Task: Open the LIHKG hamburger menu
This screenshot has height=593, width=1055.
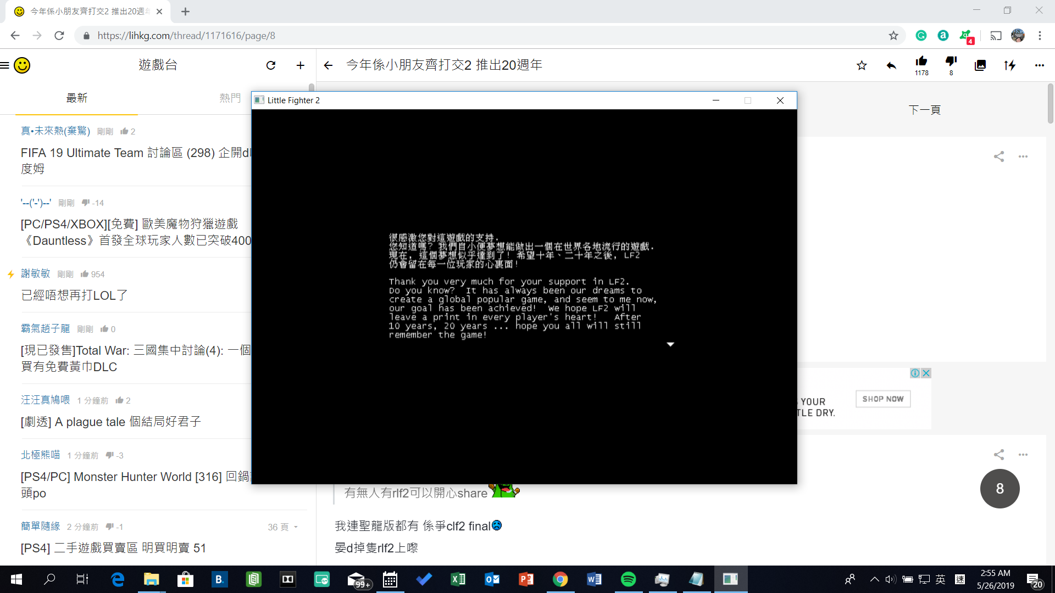Action: (5, 65)
